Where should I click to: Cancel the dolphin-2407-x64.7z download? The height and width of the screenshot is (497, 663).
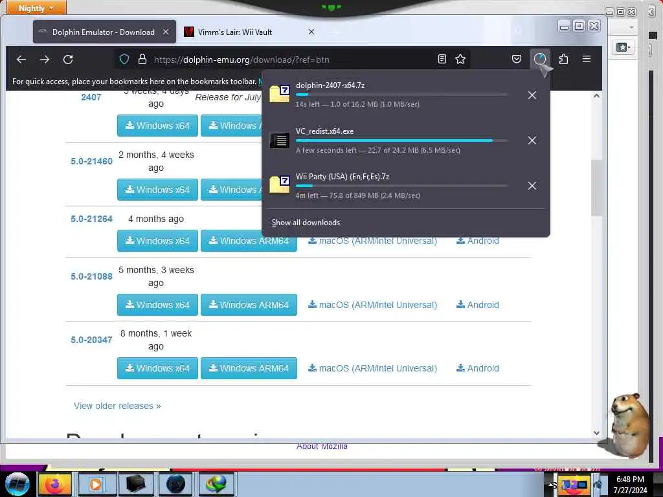click(x=532, y=95)
